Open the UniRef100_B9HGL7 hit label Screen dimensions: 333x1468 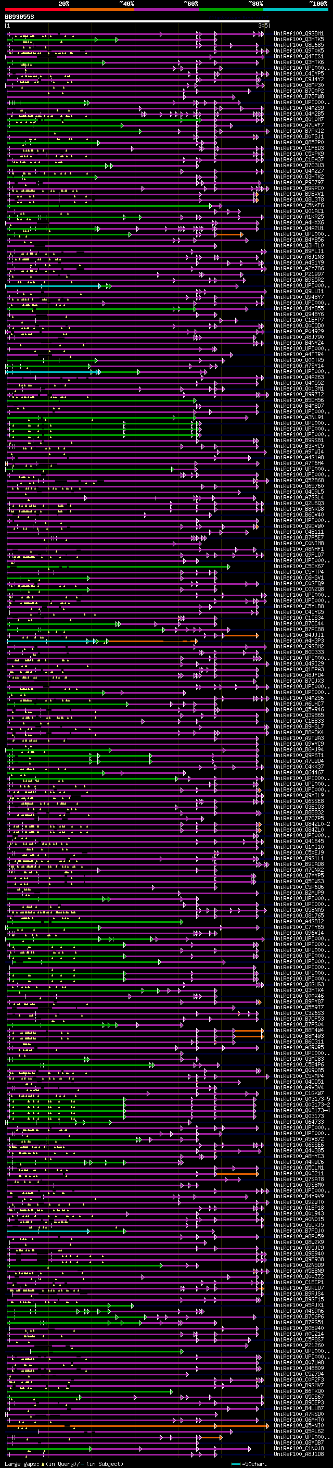click(299, 726)
